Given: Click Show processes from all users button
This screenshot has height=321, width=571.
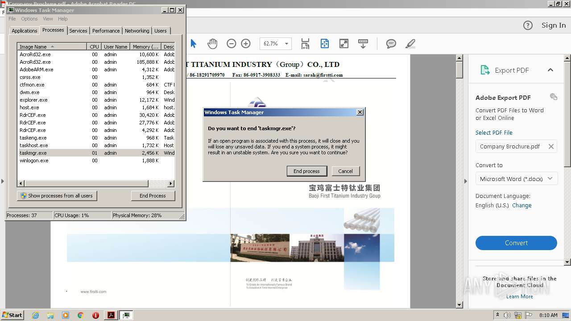Looking at the screenshot, I should pos(57,196).
